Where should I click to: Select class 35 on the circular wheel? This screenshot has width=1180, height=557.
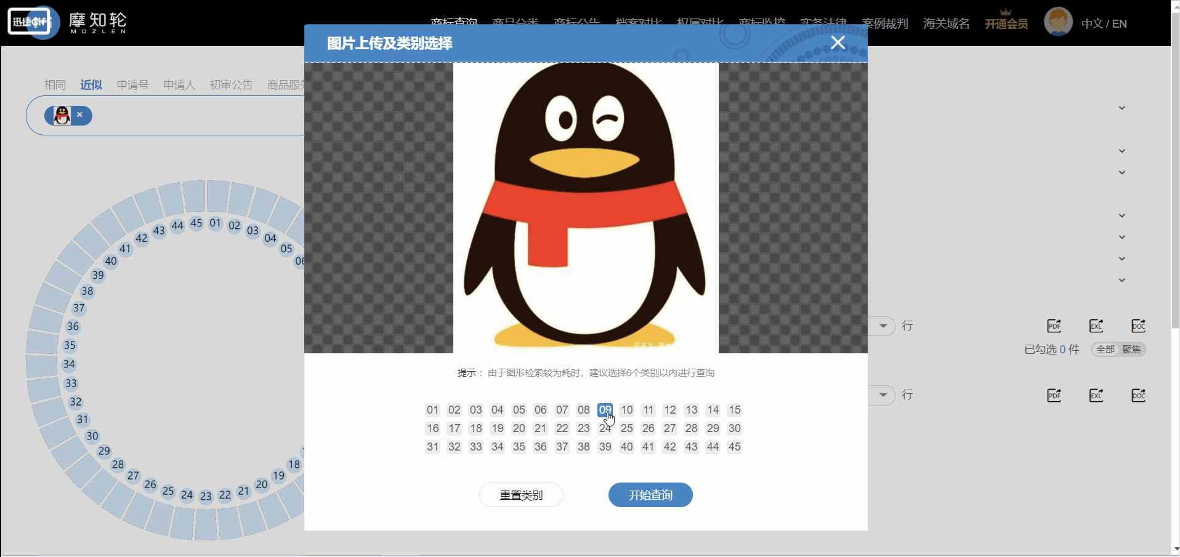(x=70, y=345)
